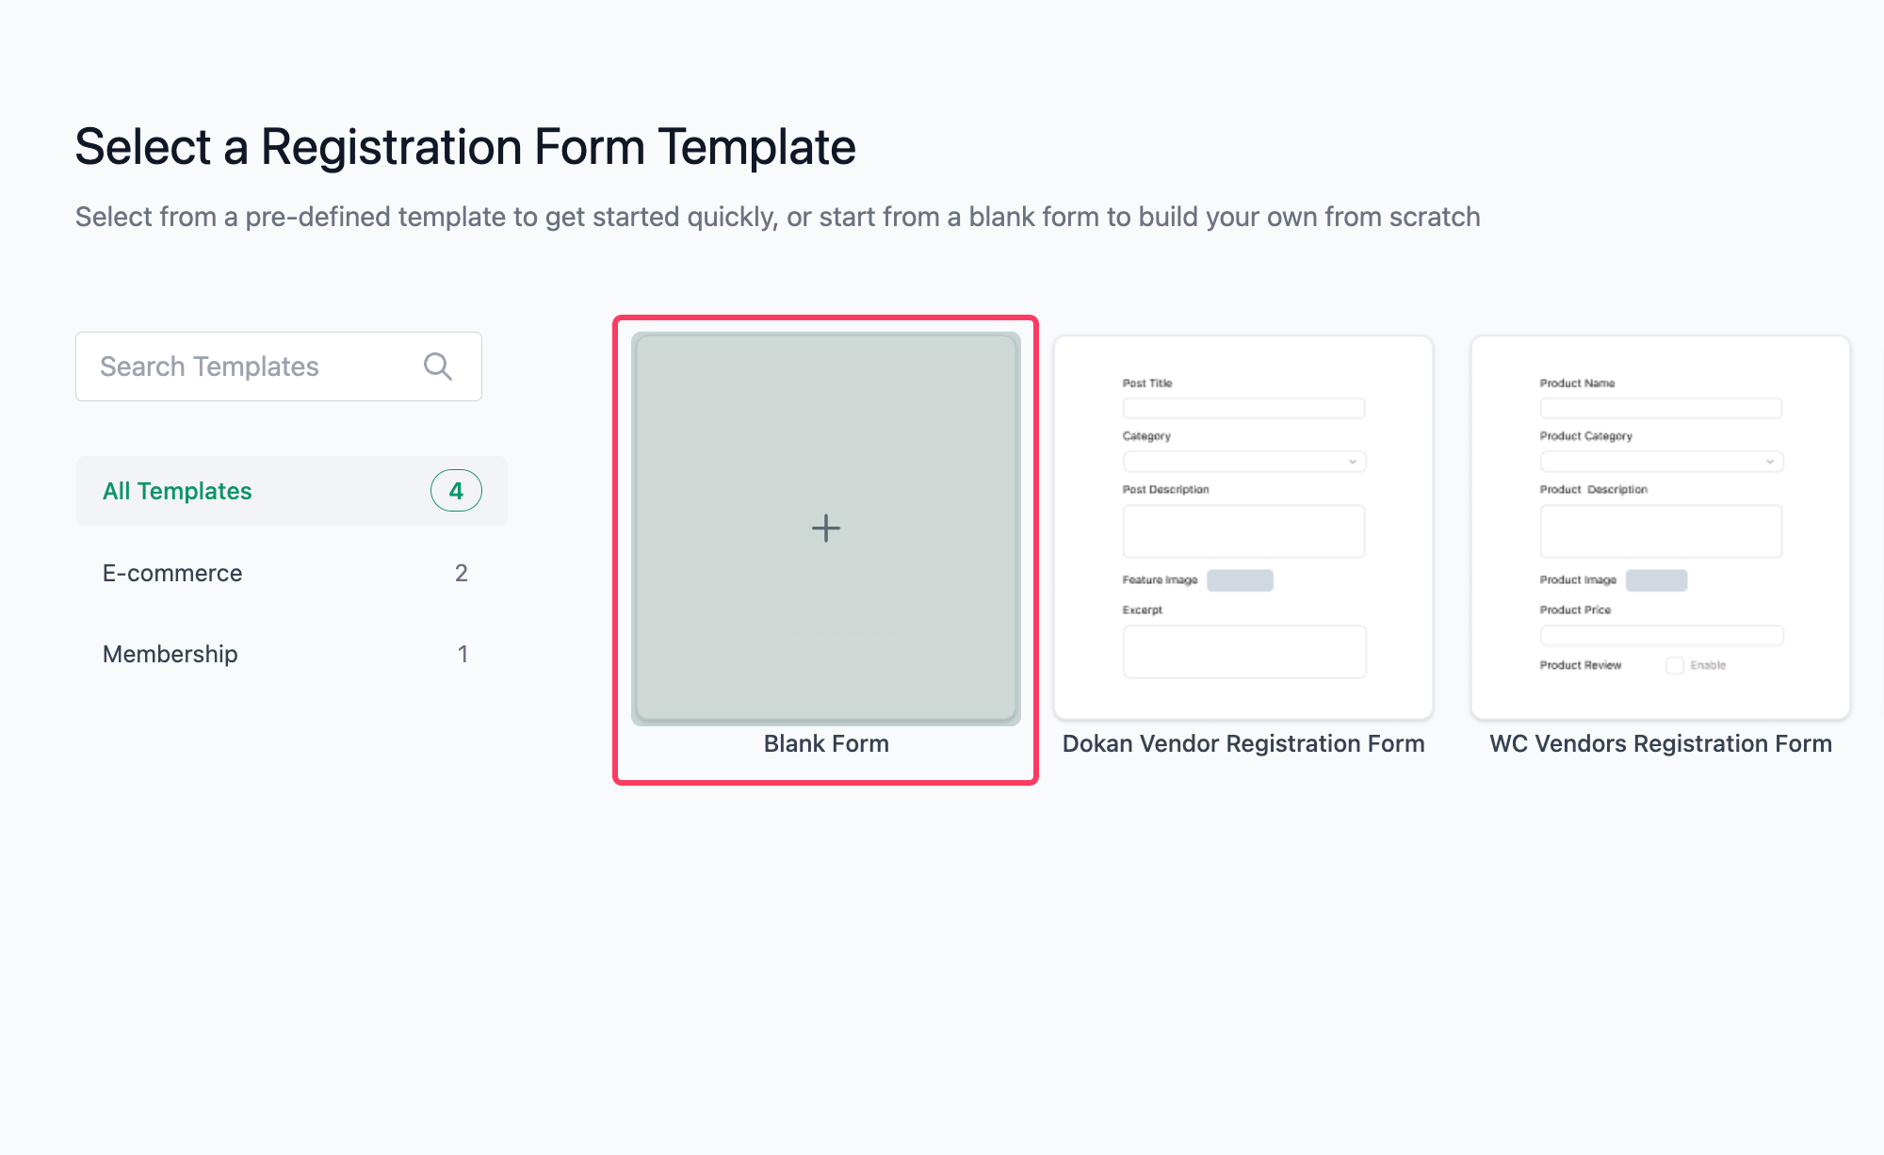Filter by Membership templates
1884x1155 pixels.
point(171,654)
